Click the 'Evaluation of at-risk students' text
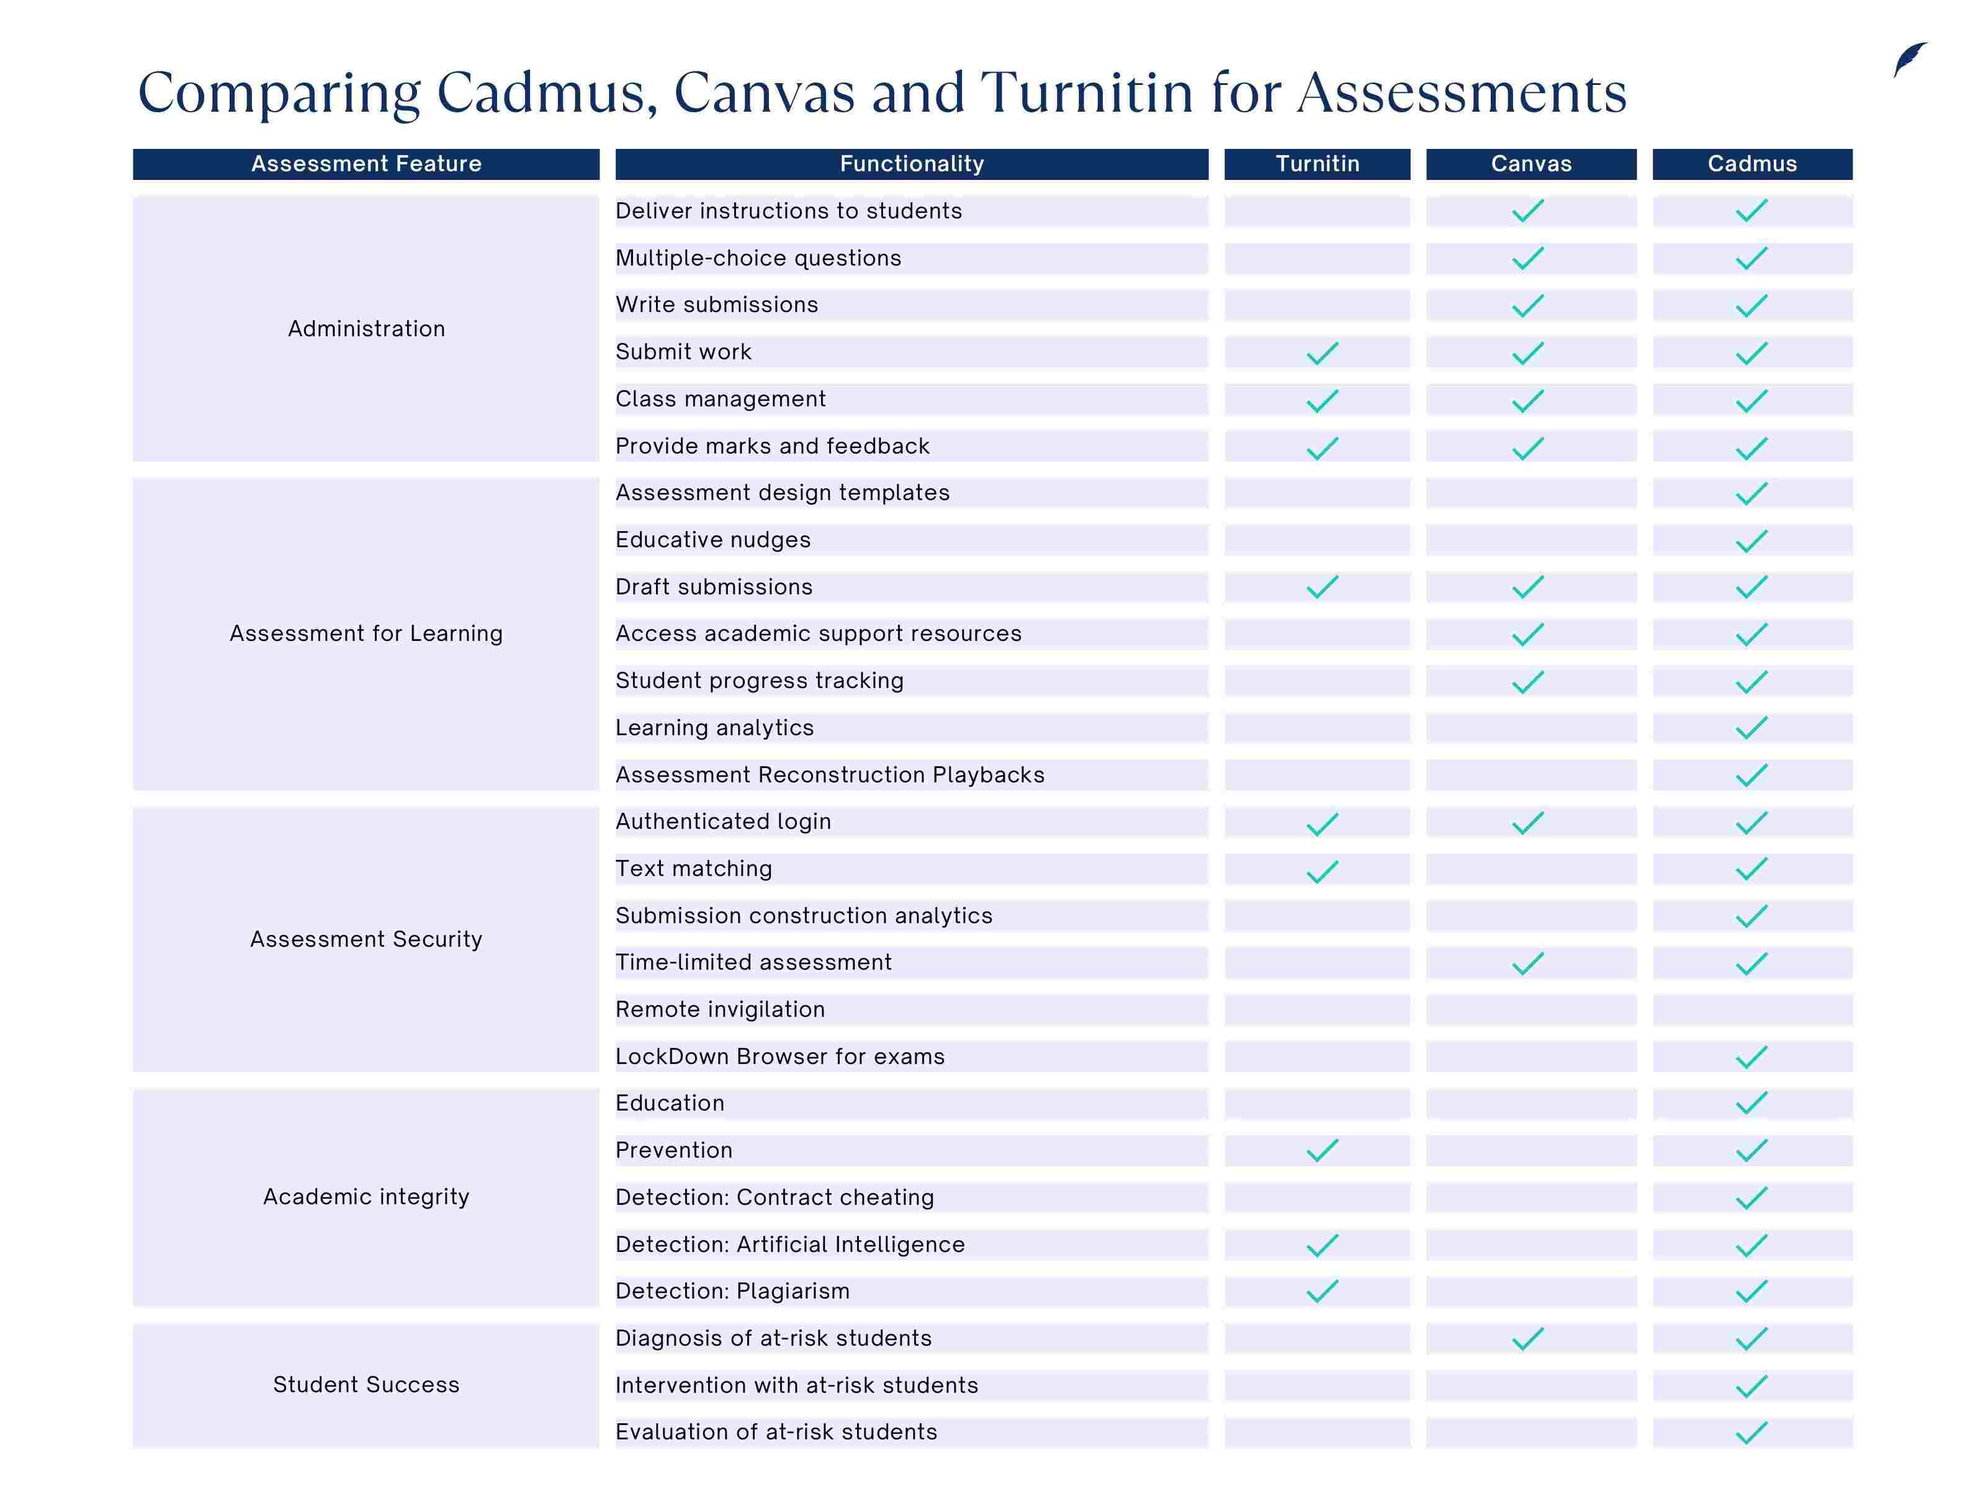1986x1489 pixels. (776, 1433)
